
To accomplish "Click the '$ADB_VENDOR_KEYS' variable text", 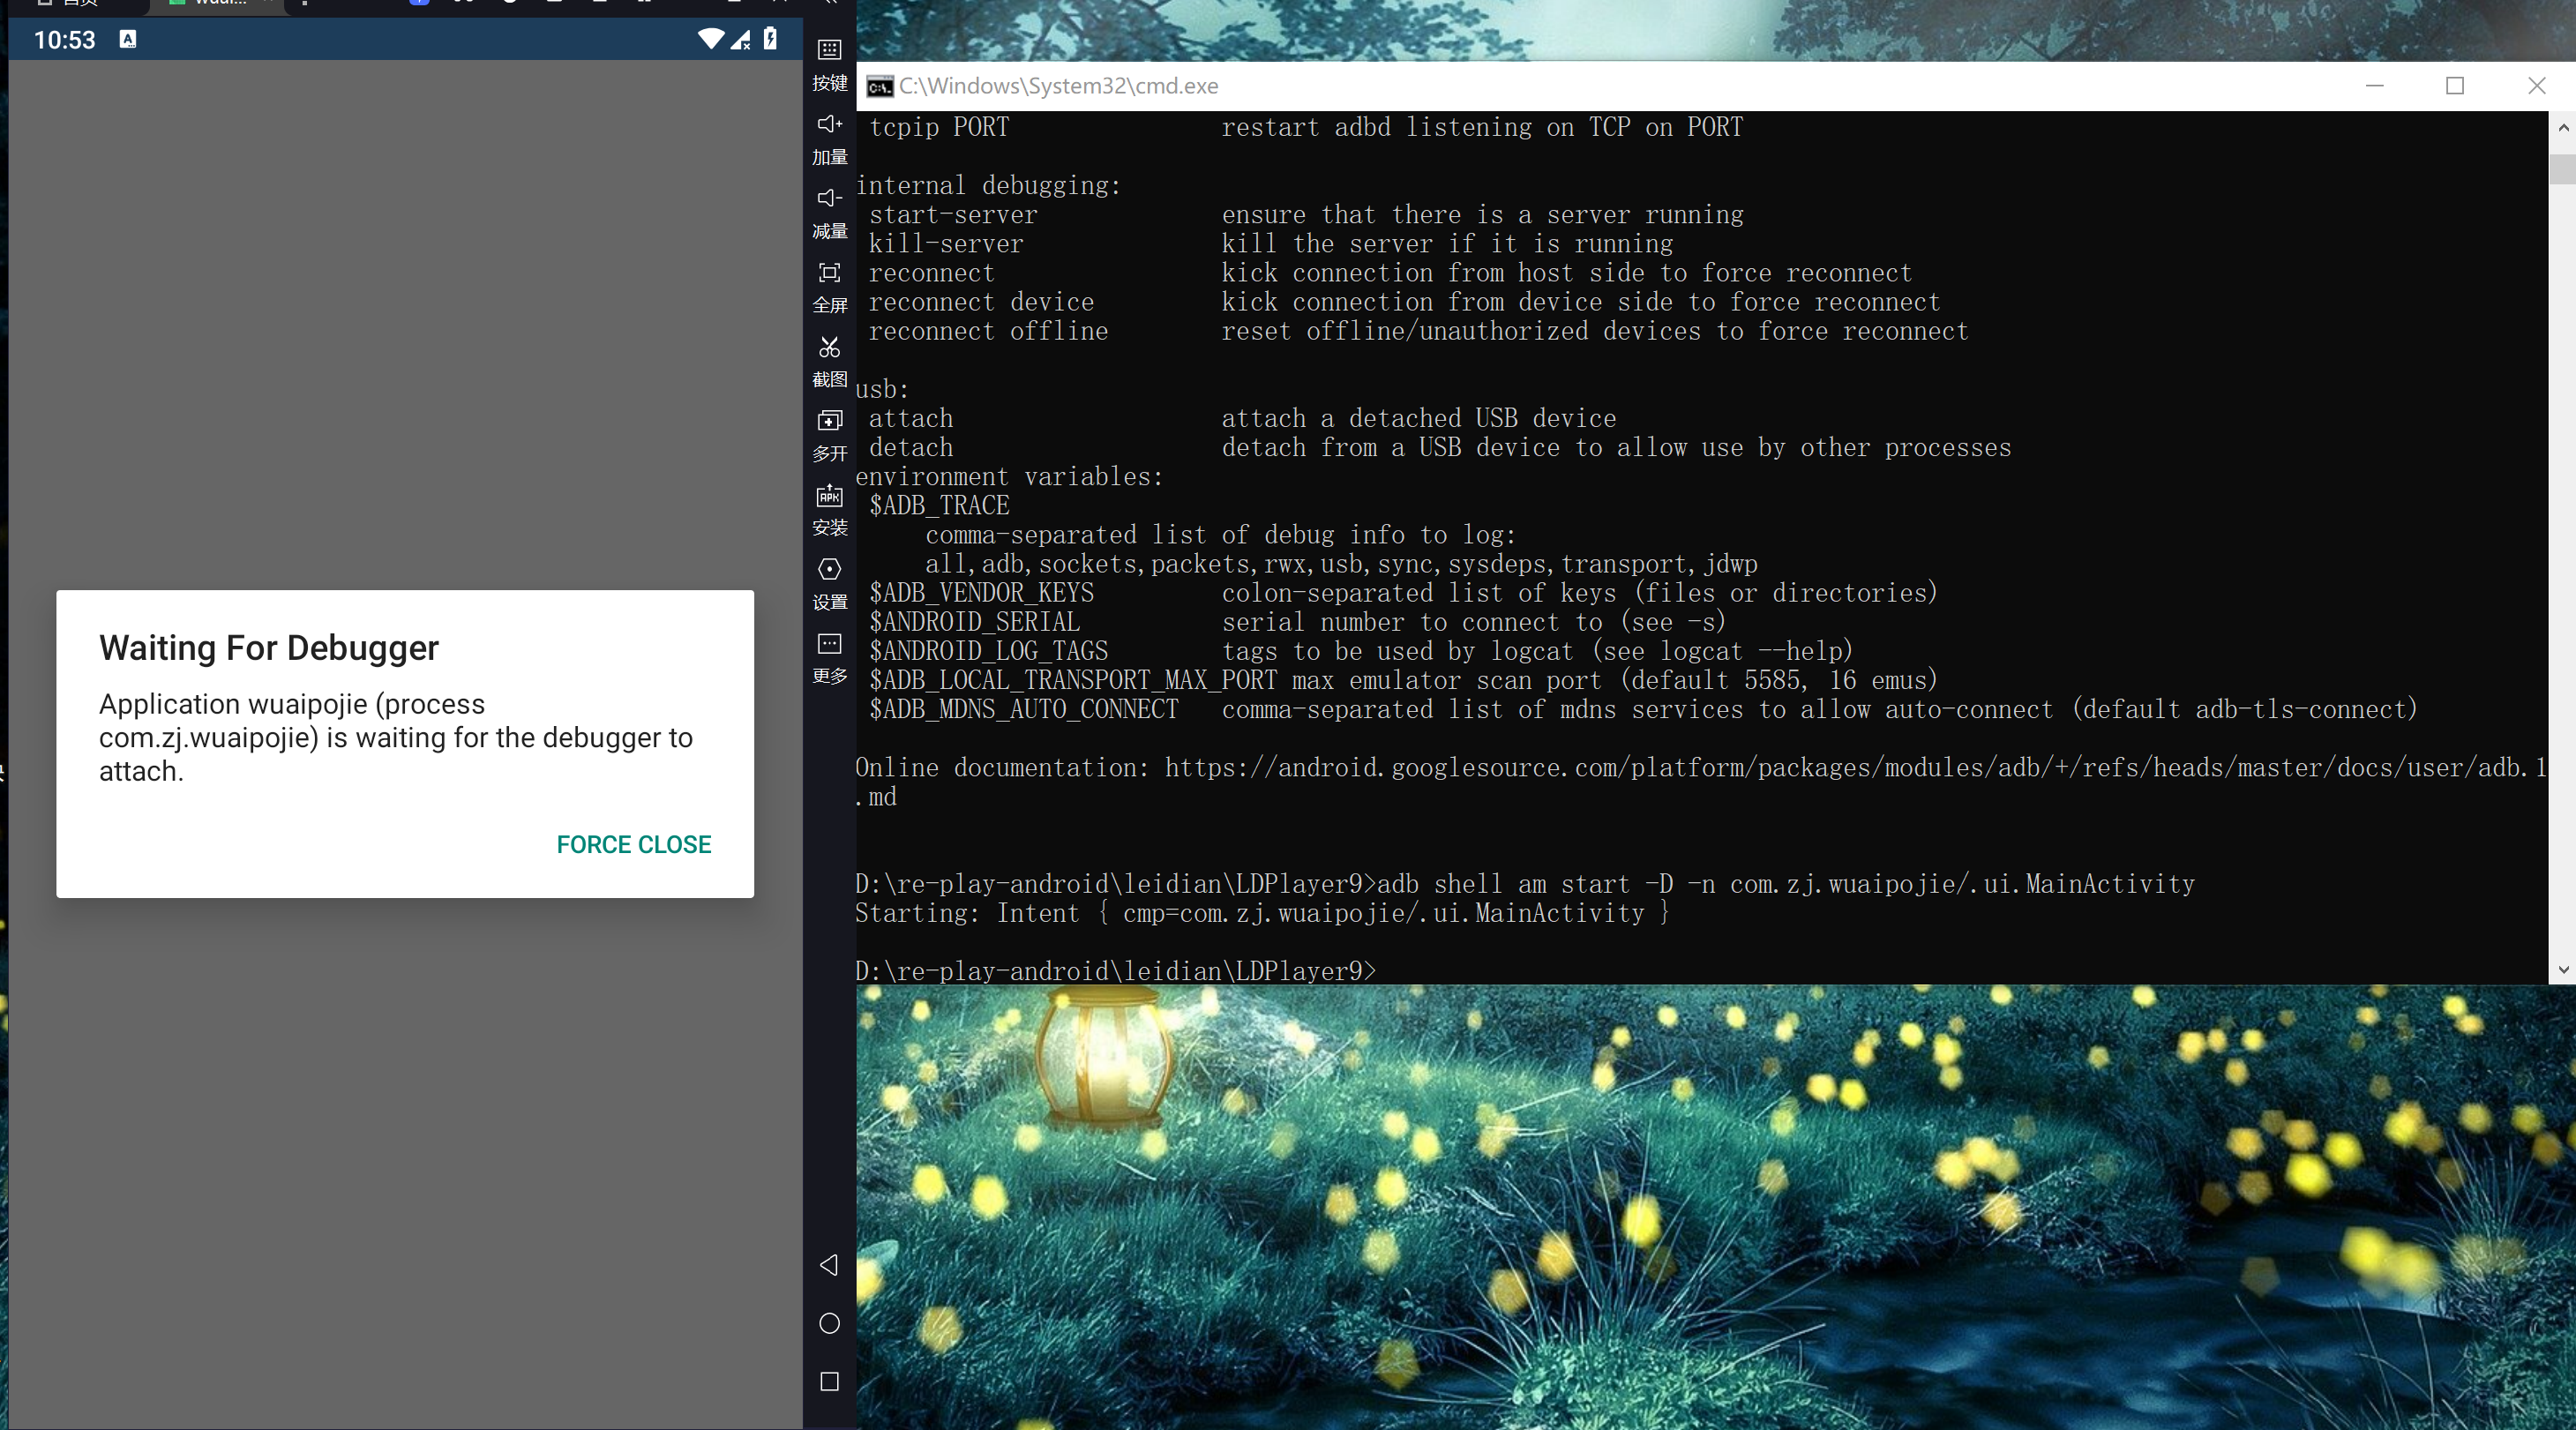I will coord(981,593).
